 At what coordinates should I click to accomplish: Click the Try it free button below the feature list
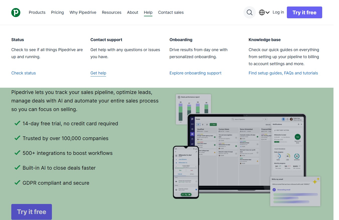click(x=32, y=212)
